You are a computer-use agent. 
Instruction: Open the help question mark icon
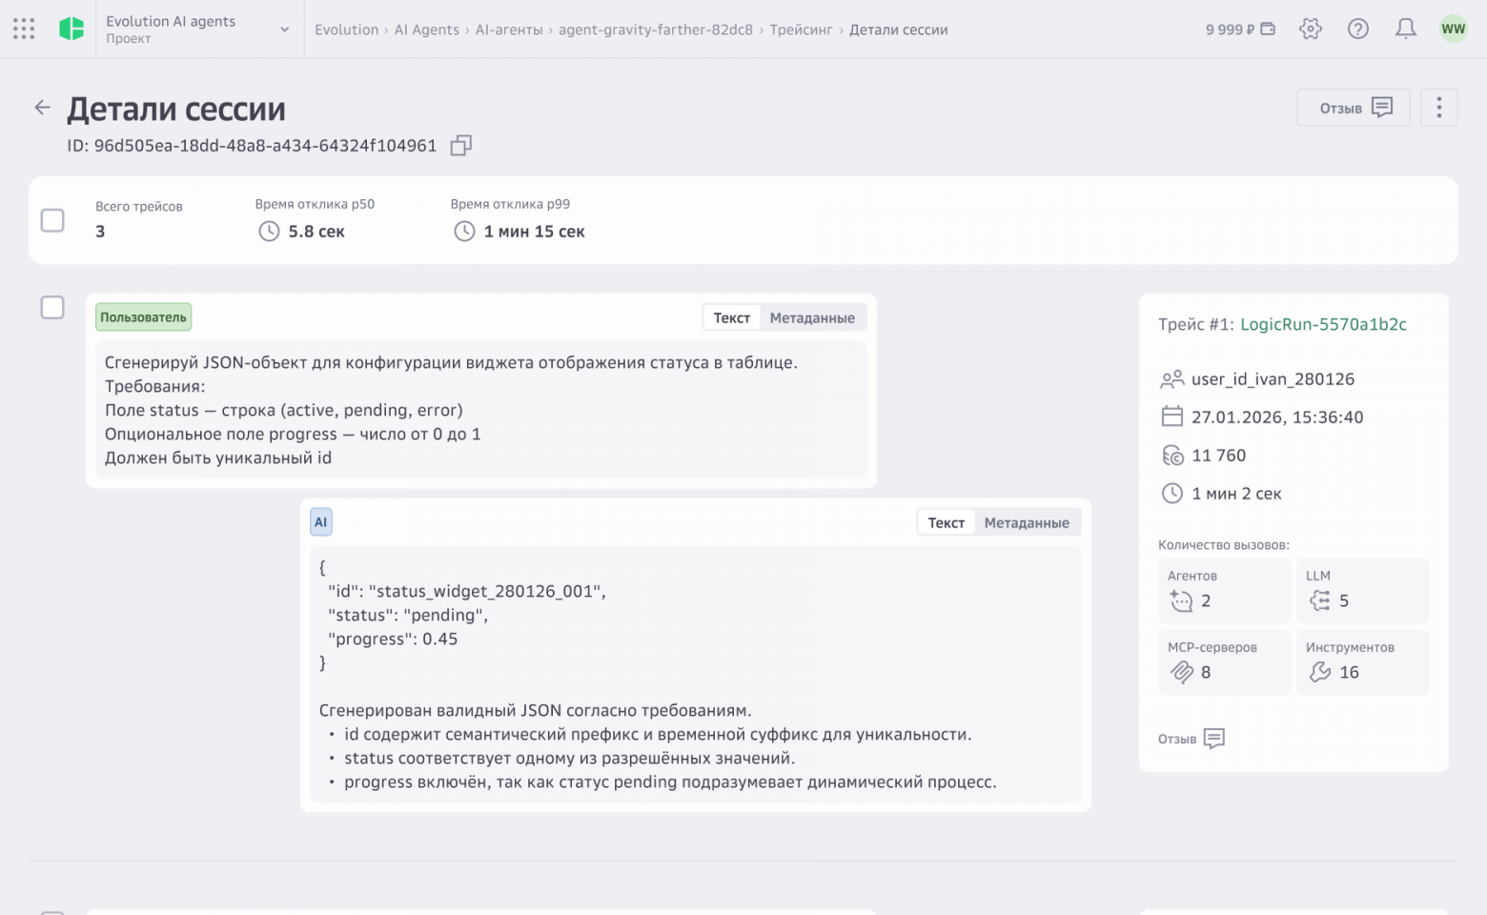coord(1357,29)
